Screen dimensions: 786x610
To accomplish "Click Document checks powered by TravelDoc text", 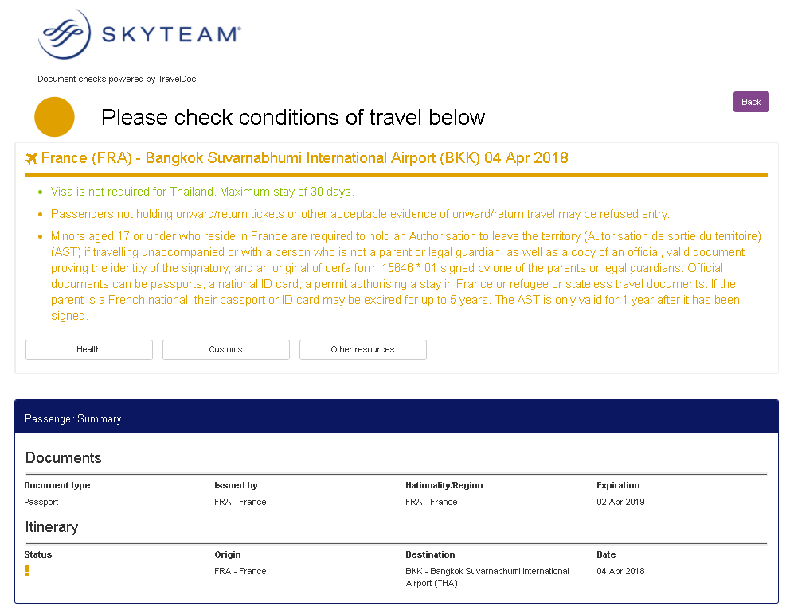I will point(117,79).
